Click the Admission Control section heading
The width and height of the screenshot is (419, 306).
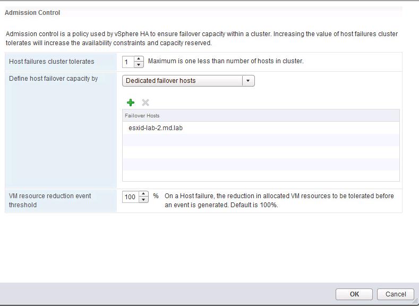(x=32, y=13)
